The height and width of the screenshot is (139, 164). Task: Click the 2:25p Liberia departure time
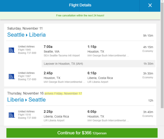(x=48, y=112)
